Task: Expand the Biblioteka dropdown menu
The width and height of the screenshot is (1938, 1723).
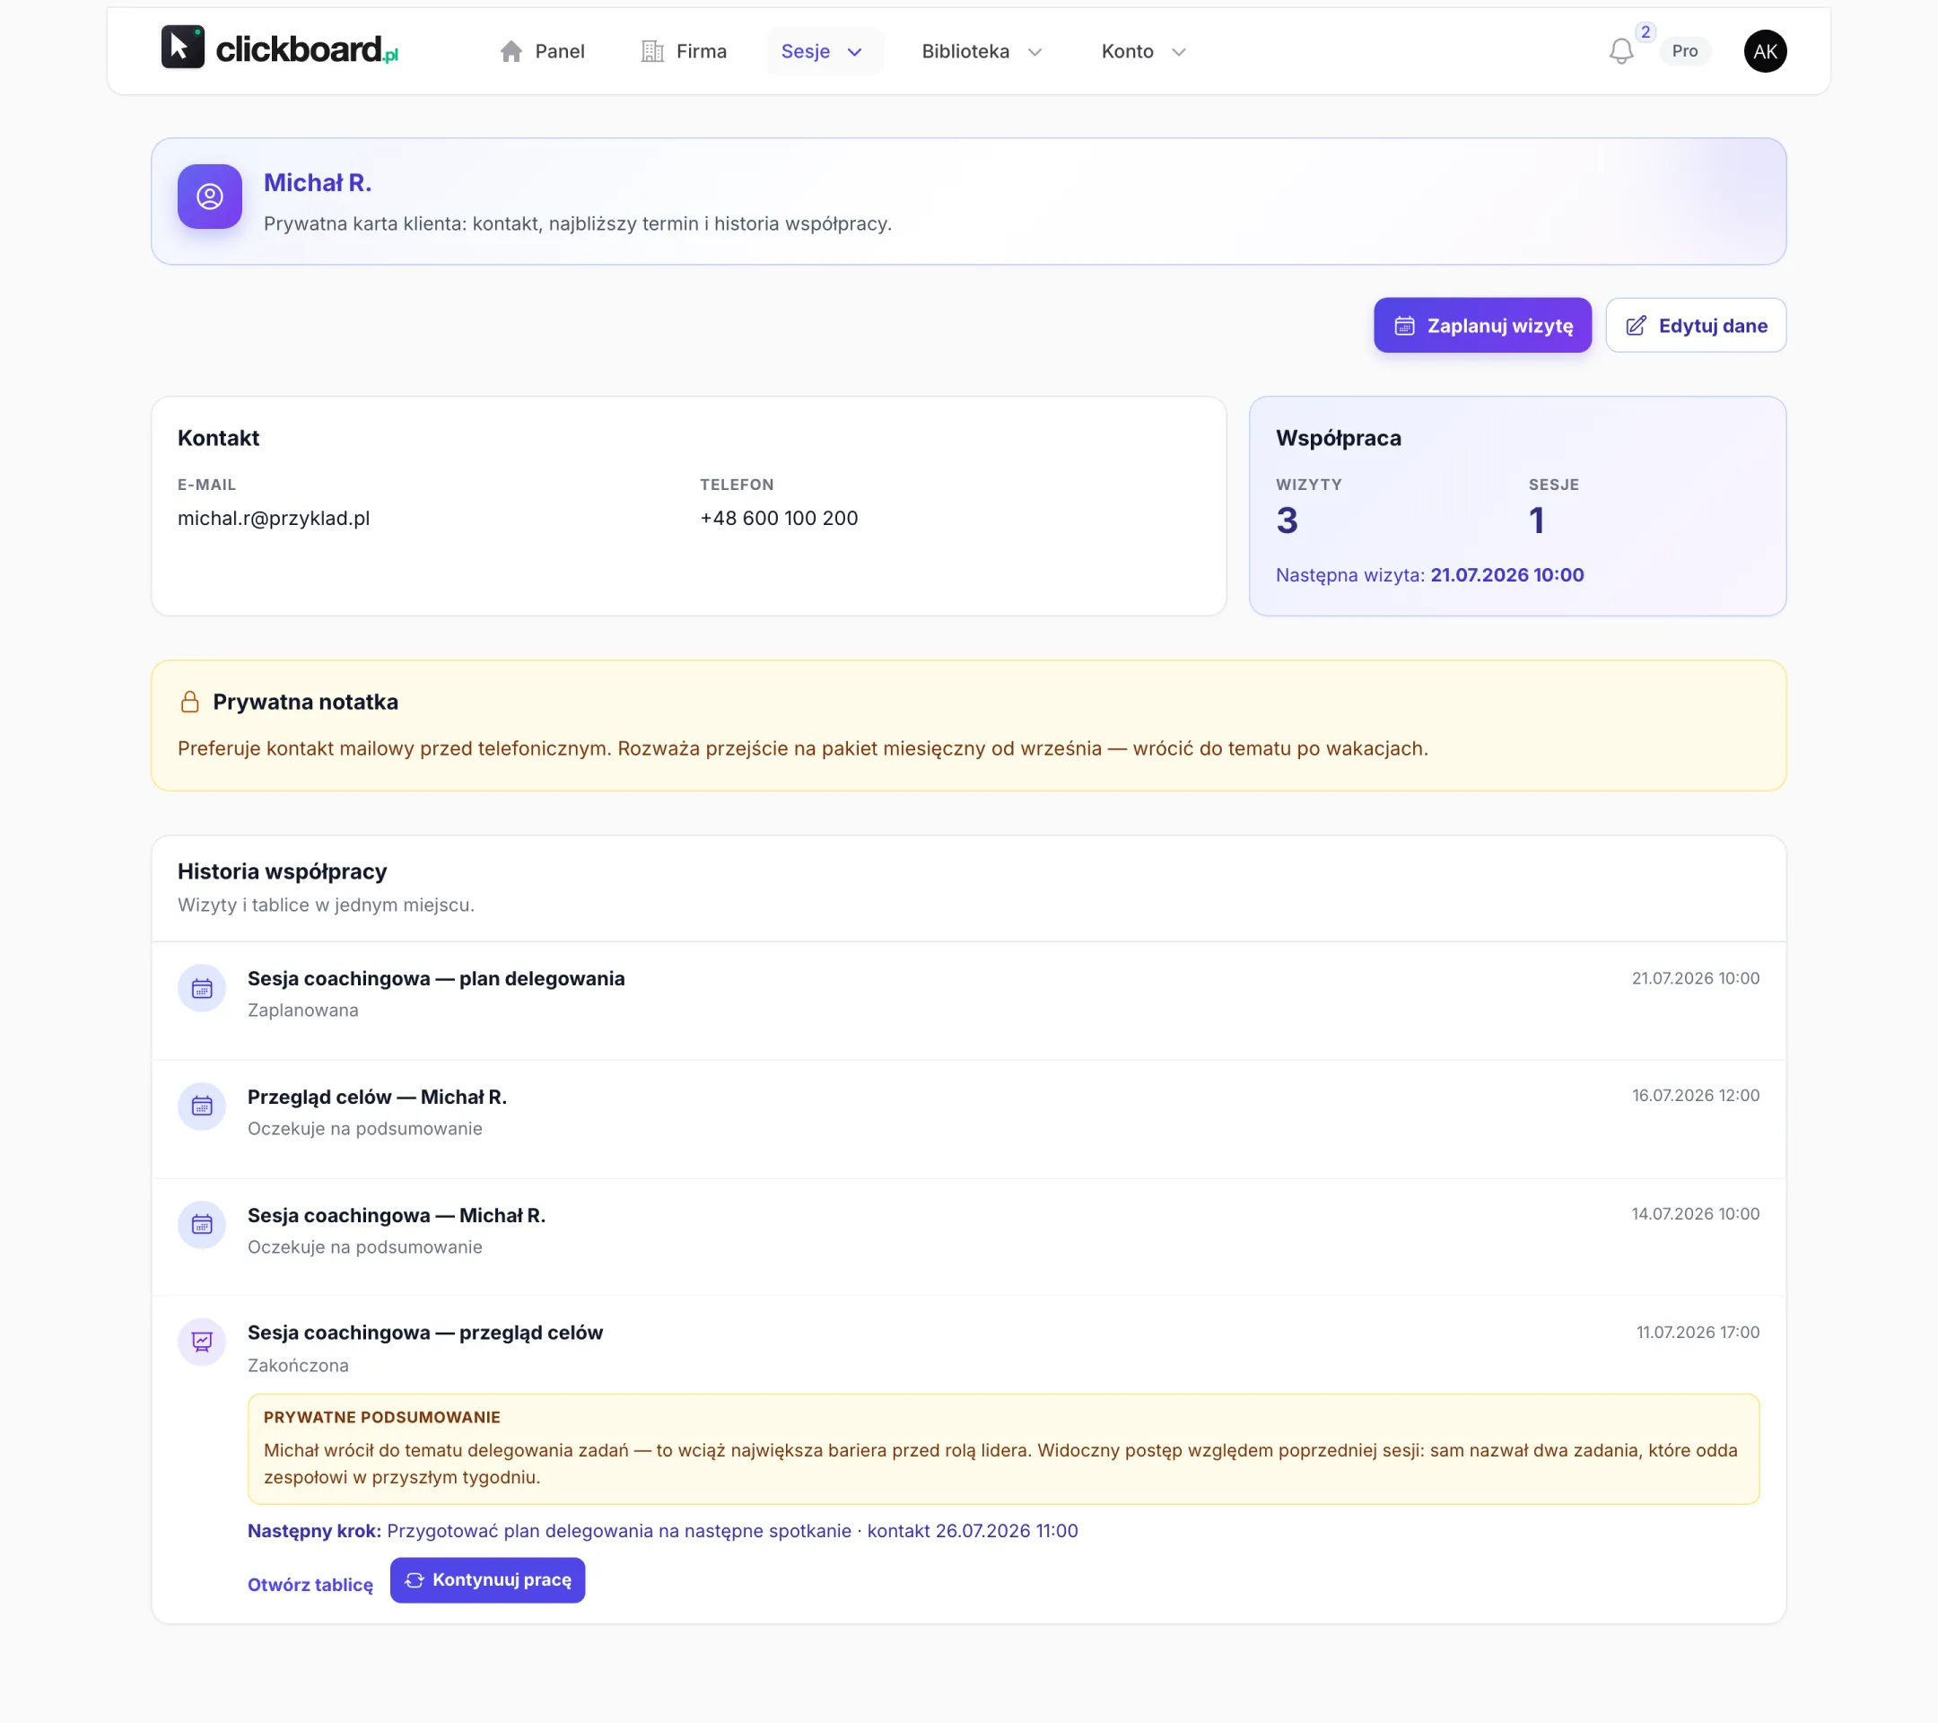Action: pos(982,51)
